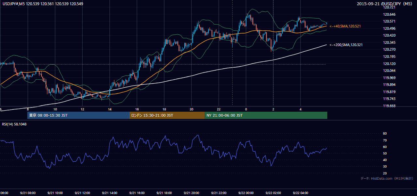Image resolution: width=417 pixels, height=196 pixels.
Task: Click the 9/21 18:00 time label
Action: click(164, 193)
